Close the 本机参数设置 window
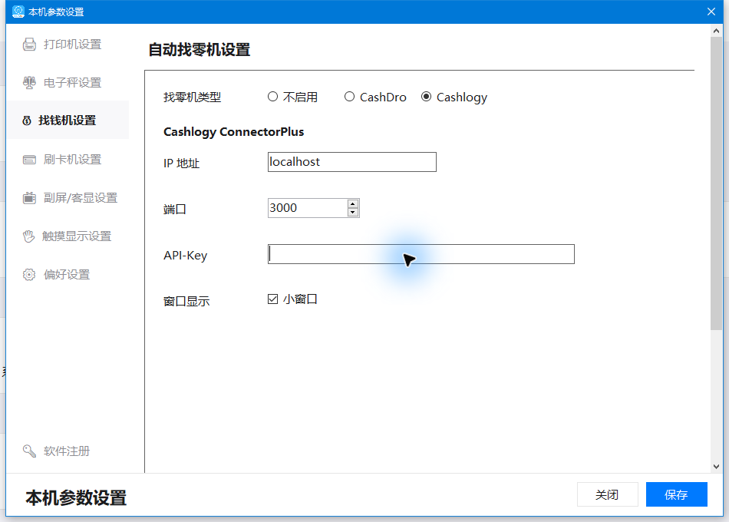 click(x=711, y=12)
